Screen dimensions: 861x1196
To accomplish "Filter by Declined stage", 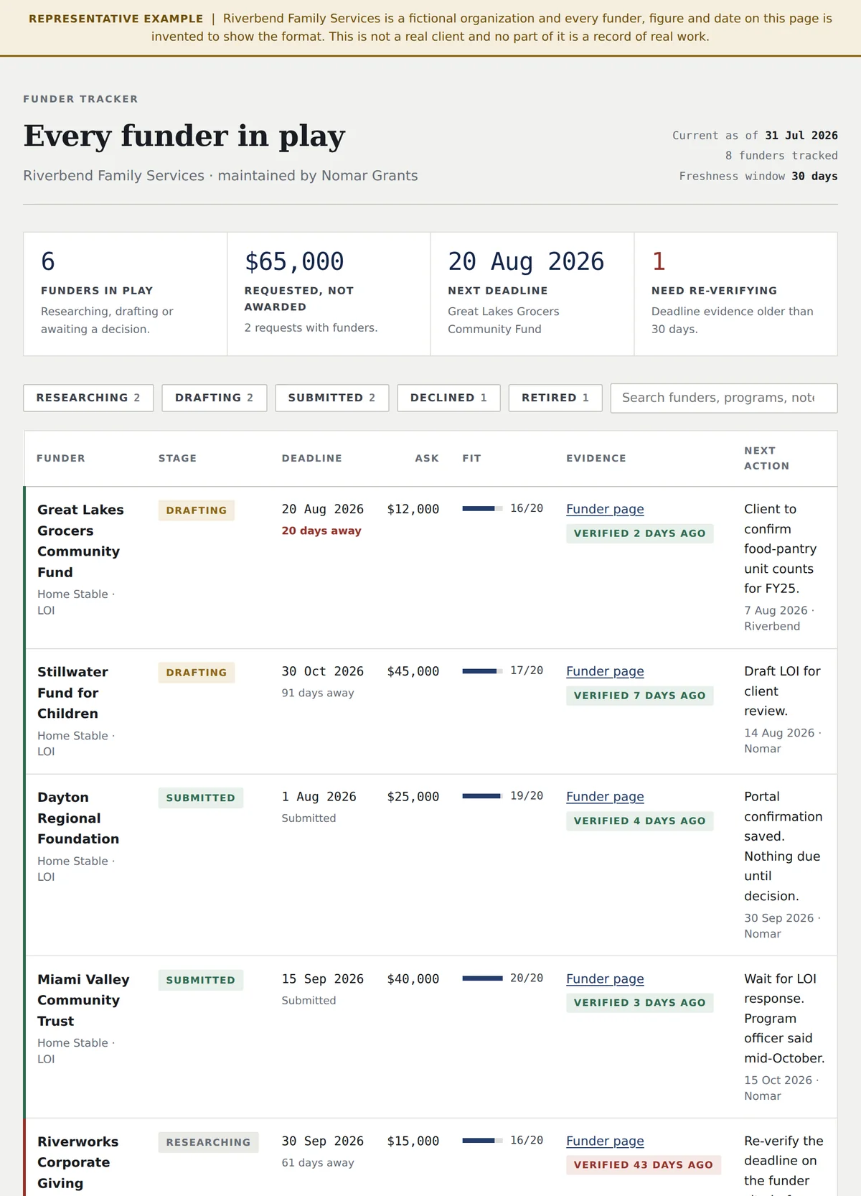I will [x=448, y=398].
